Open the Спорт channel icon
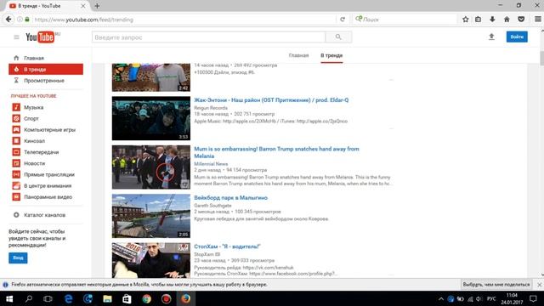The height and width of the screenshot is (306, 544). [x=16, y=118]
